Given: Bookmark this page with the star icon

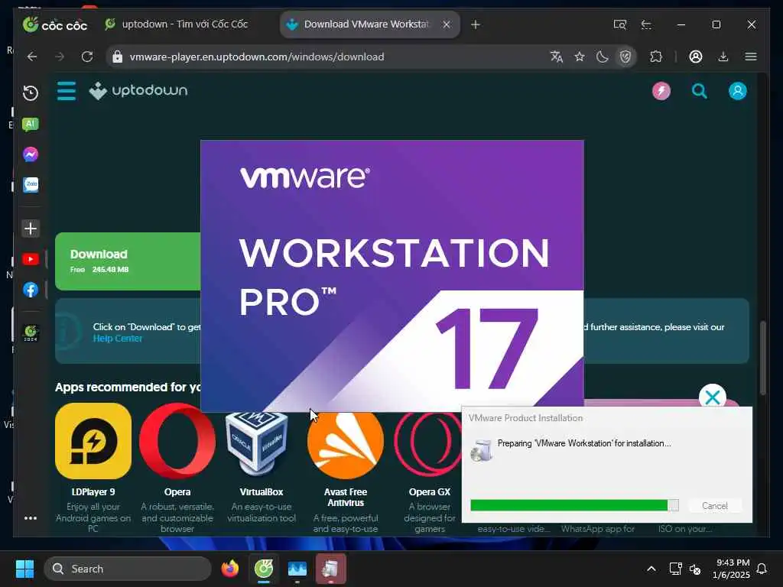Looking at the screenshot, I should tap(580, 57).
